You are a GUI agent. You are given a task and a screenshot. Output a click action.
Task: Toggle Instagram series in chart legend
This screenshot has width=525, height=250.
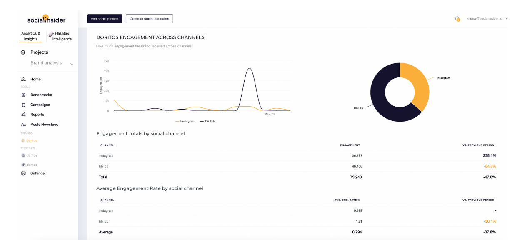coord(185,121)
